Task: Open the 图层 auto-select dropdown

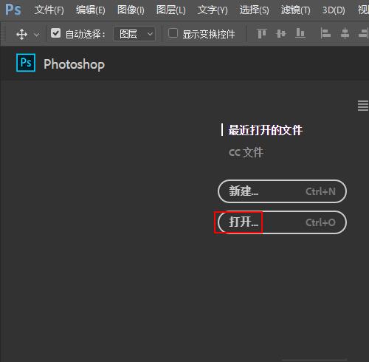Action: pos(134,34)
